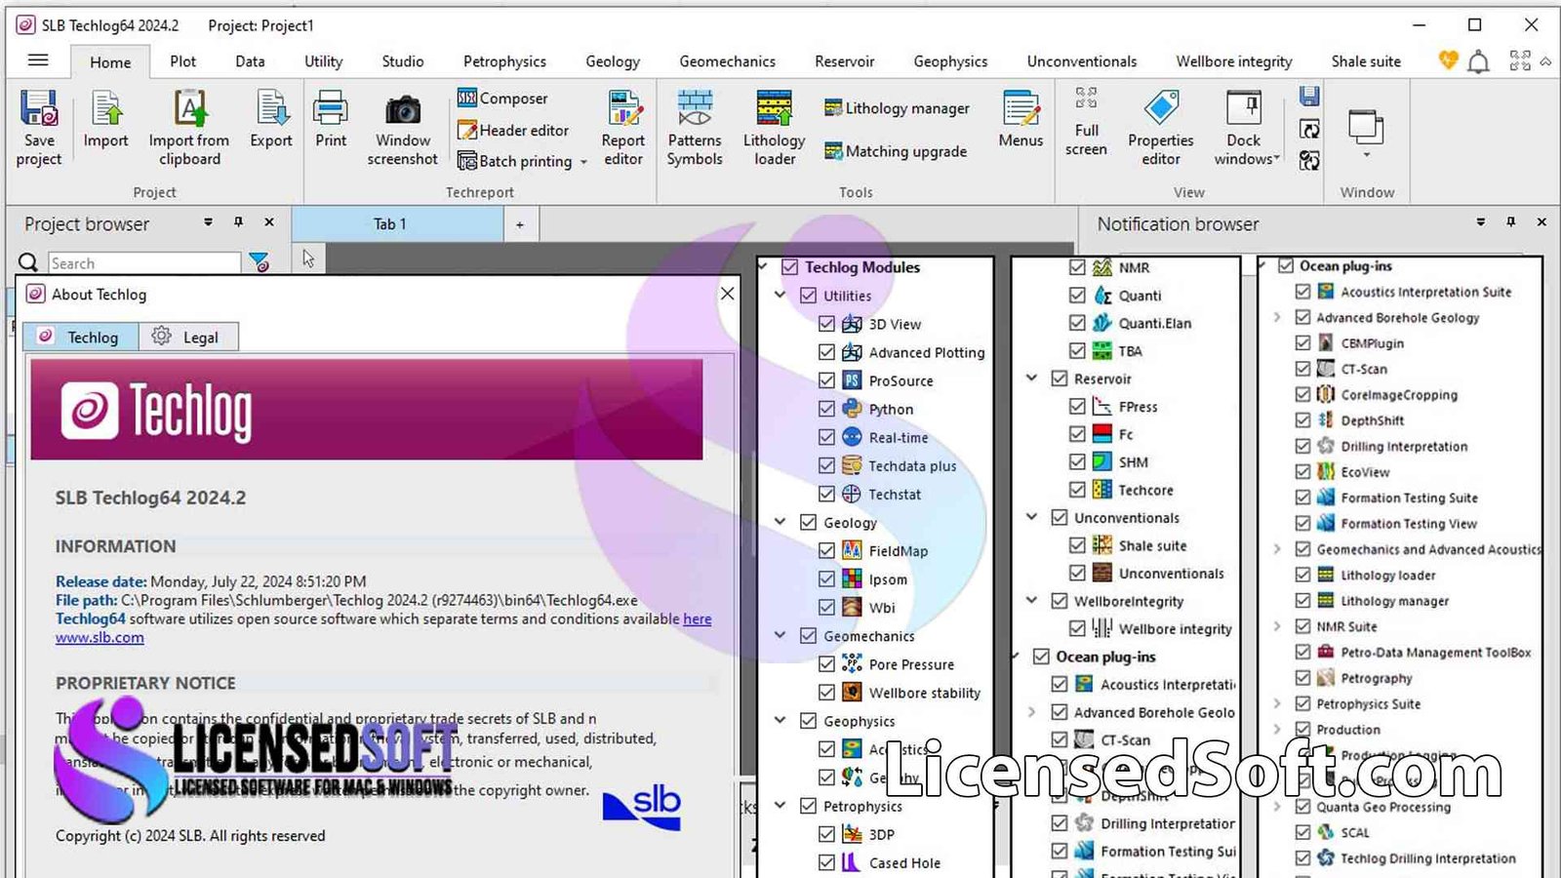Toggle the 3D View checkbox
1561x878 pixels.
point(826,324)
